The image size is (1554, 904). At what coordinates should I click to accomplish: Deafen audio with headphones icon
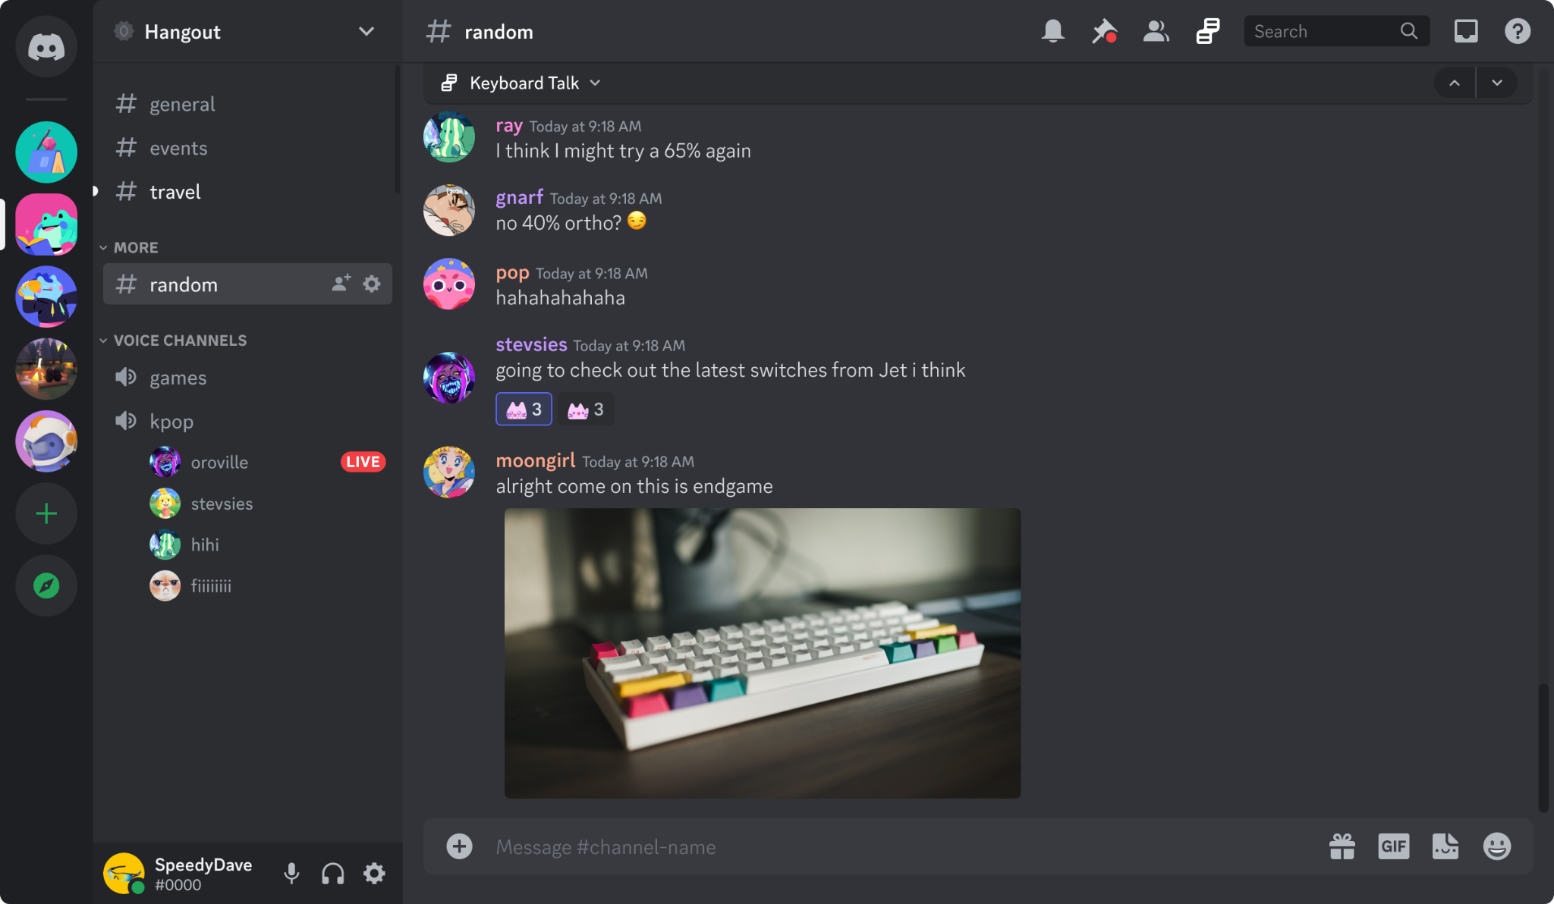(x=332, y=874)
